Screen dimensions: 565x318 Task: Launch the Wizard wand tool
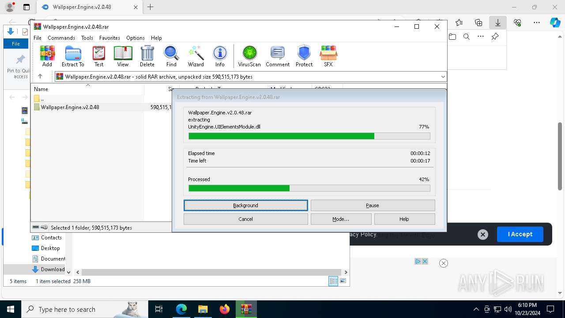click(196, 56)
